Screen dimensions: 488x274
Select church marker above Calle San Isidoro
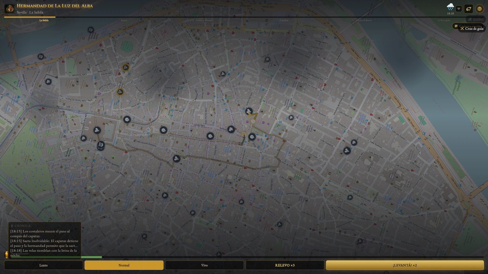tap(176, 159)
